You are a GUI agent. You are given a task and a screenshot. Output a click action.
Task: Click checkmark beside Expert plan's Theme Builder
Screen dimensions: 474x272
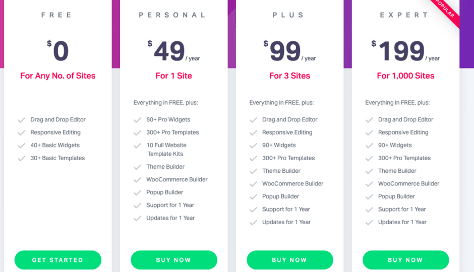coord(369,171)
